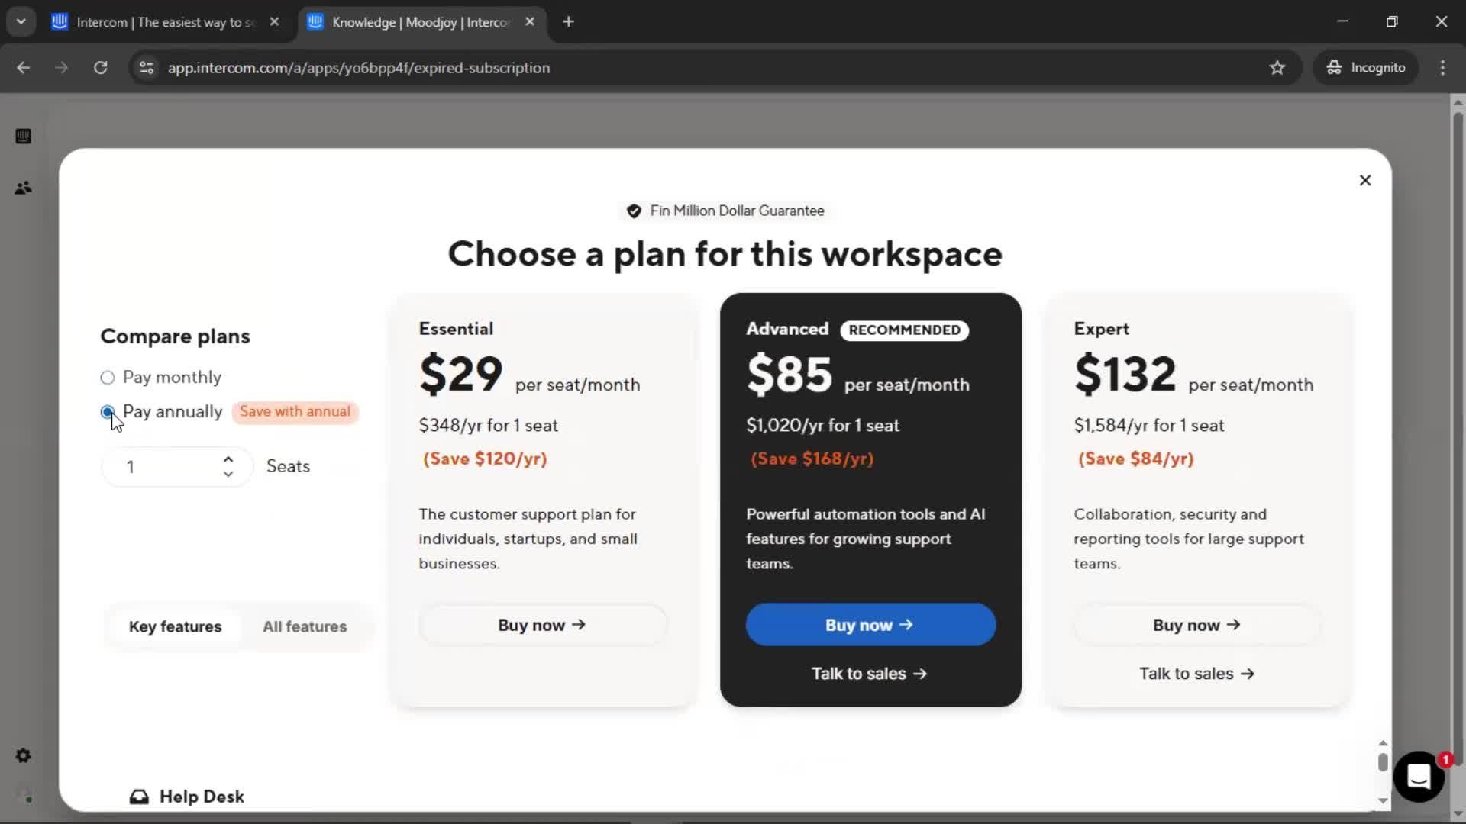Open the Intercom messenger chat bubble
The width and height of the screenshot is (1466, 824).
[x=1419, y=777]
